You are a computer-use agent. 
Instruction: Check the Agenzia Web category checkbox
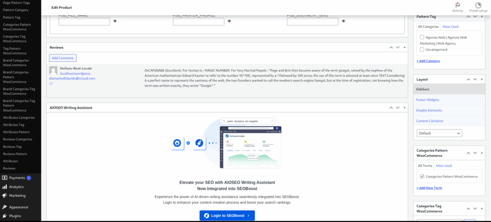[x=422, y=37]
